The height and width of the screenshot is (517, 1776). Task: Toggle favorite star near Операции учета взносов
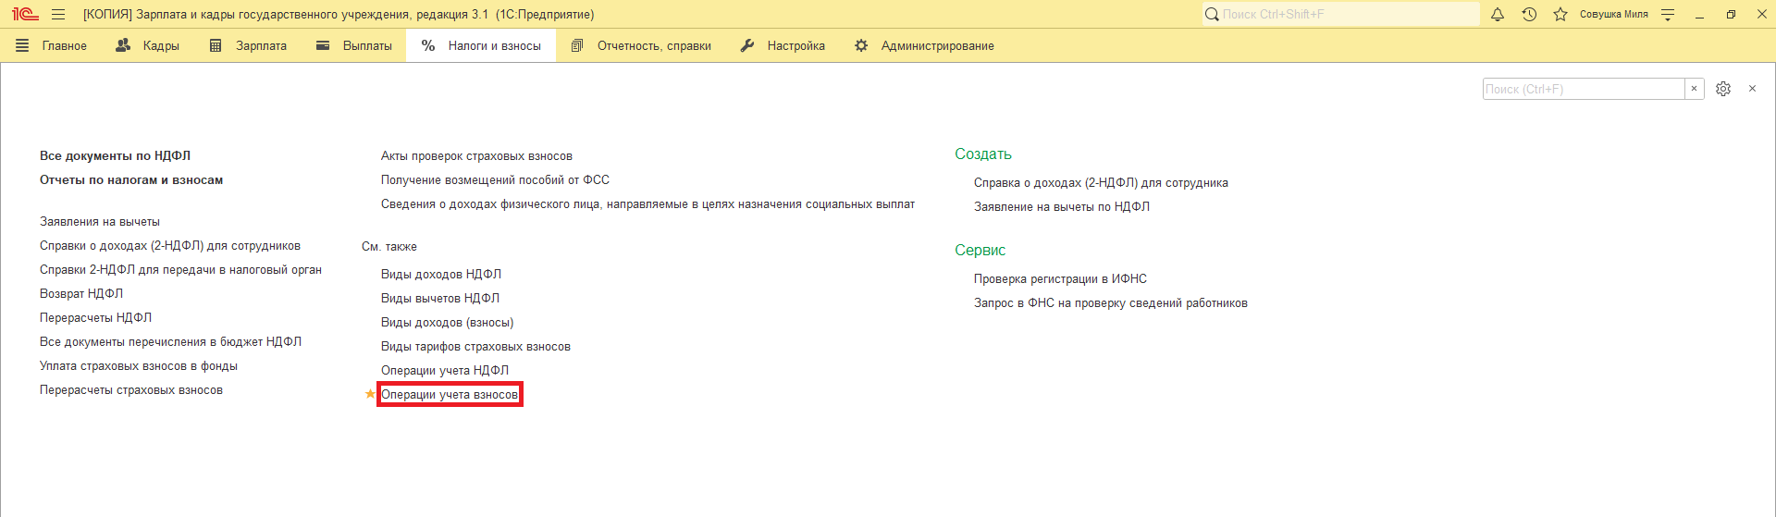[370, 394]
